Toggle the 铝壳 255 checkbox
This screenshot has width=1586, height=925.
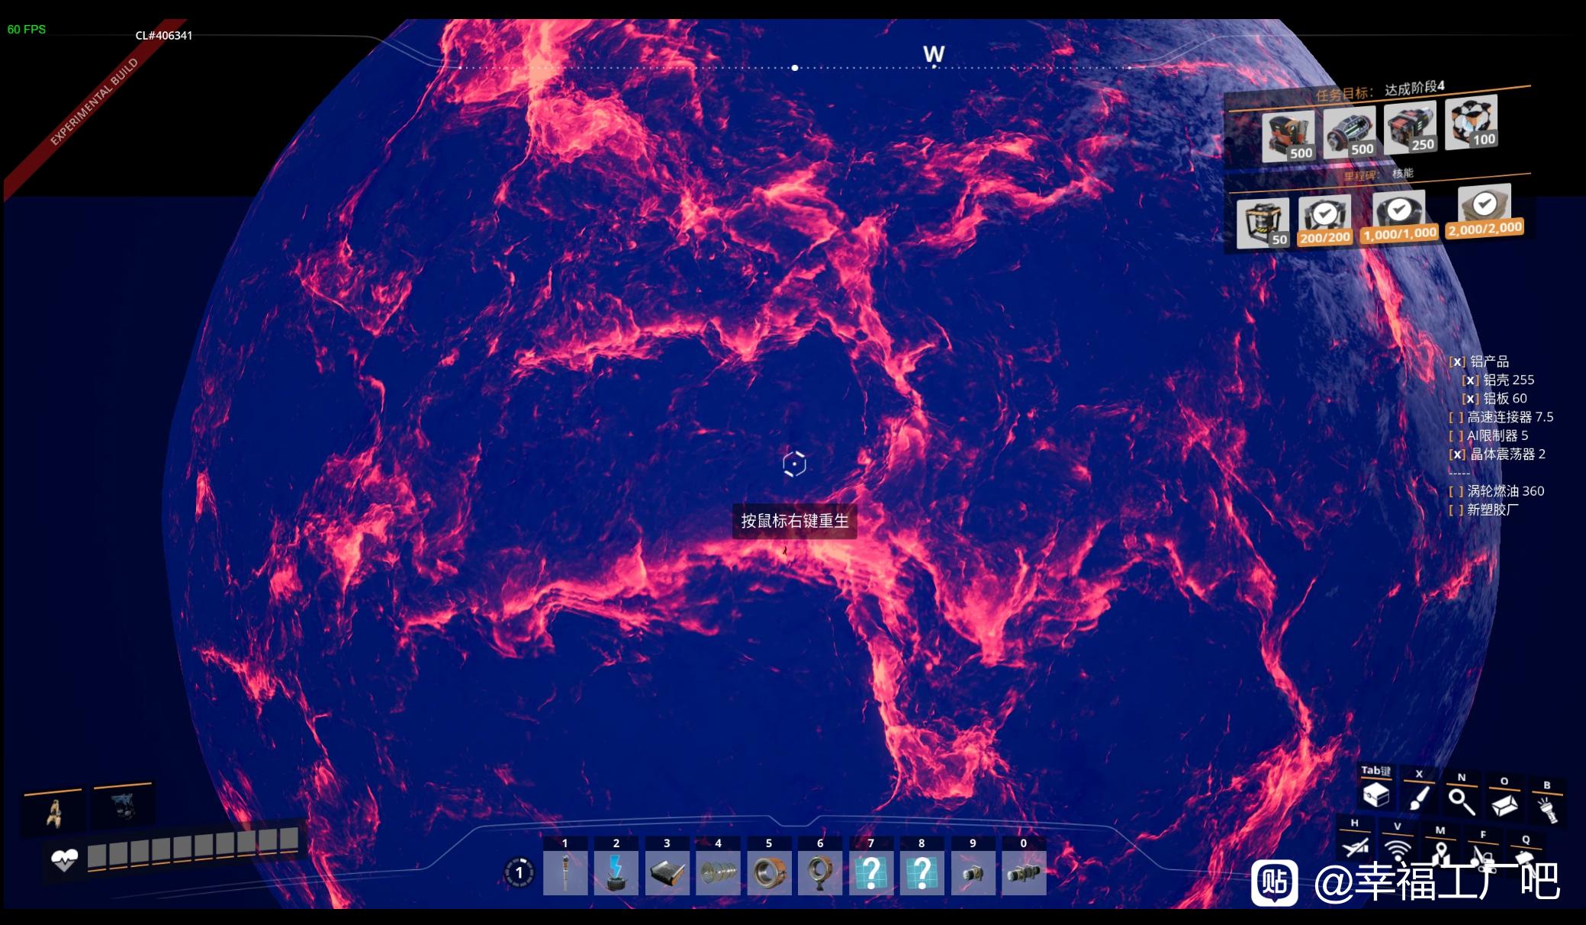(x=1470, y=380)
